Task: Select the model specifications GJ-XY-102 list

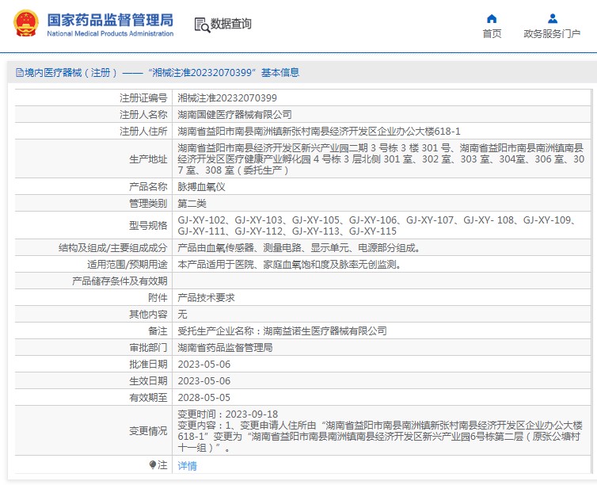Action: [x=377, y=226]
